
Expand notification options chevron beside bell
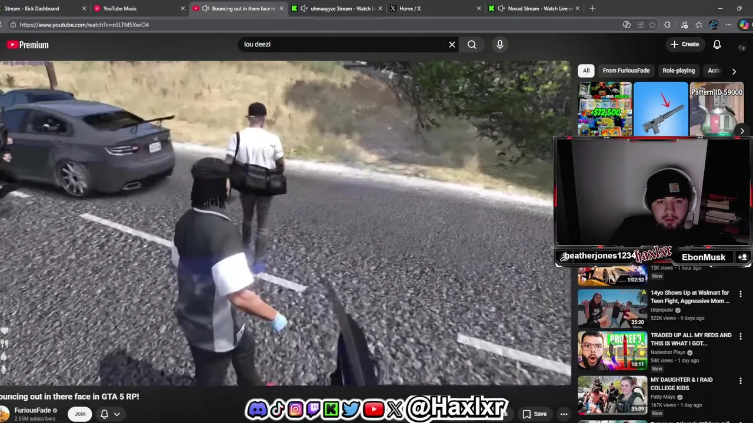(117, 414)
